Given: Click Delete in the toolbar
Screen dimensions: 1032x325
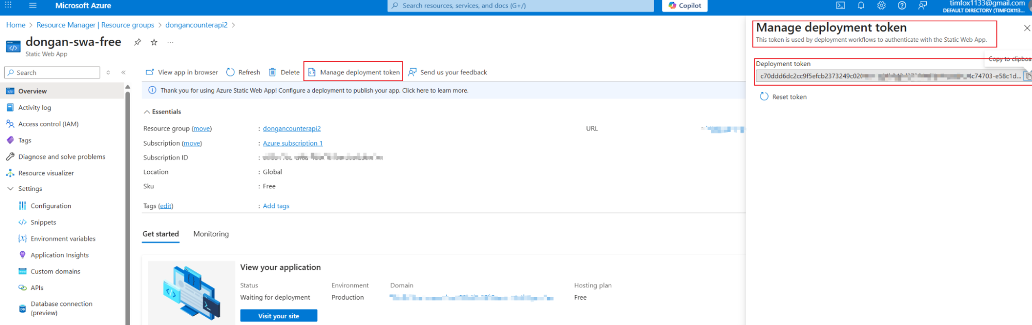Looking at the screenshot, I should 284,72.
